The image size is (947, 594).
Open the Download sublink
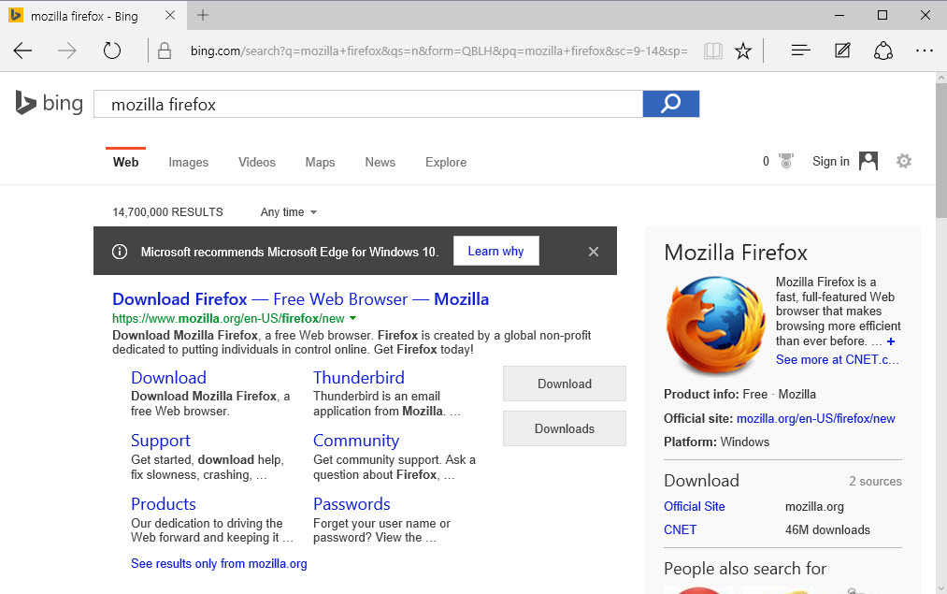click(x=168, y=378)
